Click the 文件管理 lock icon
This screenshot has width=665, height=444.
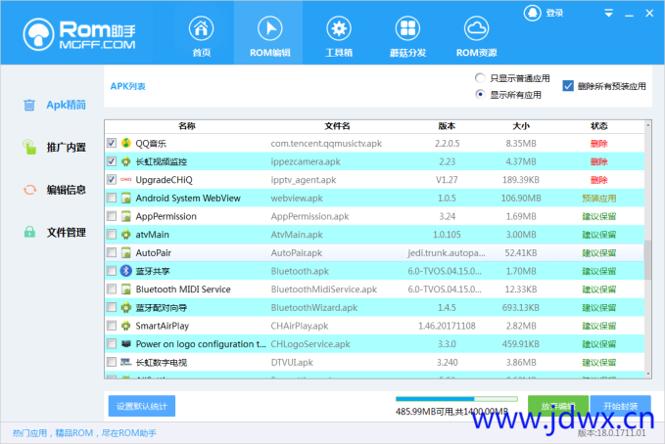(29, 232)
